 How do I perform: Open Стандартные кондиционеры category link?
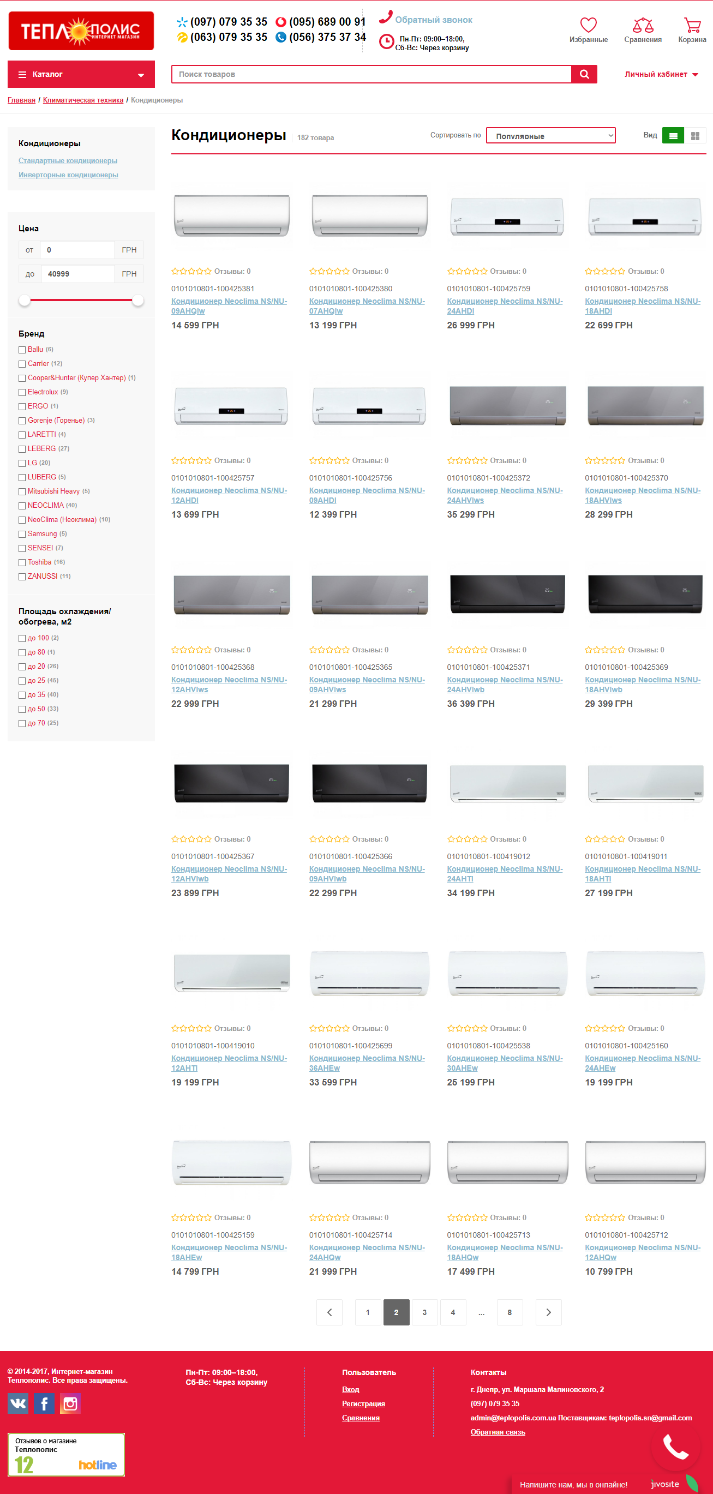coord(68,161)
